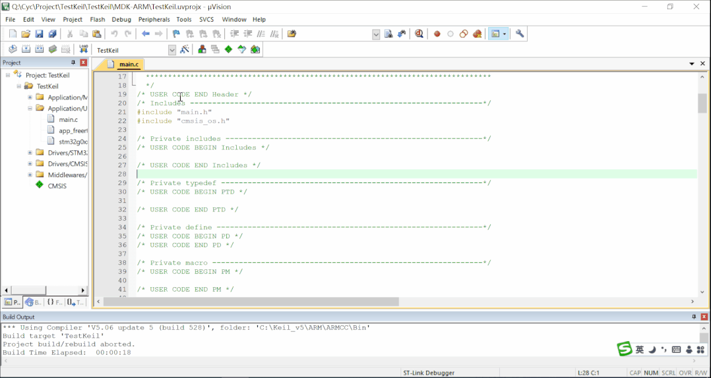Indent the selected lines with the indent icon
Viewport: 711px width, 378px height.
coord(234,34)
